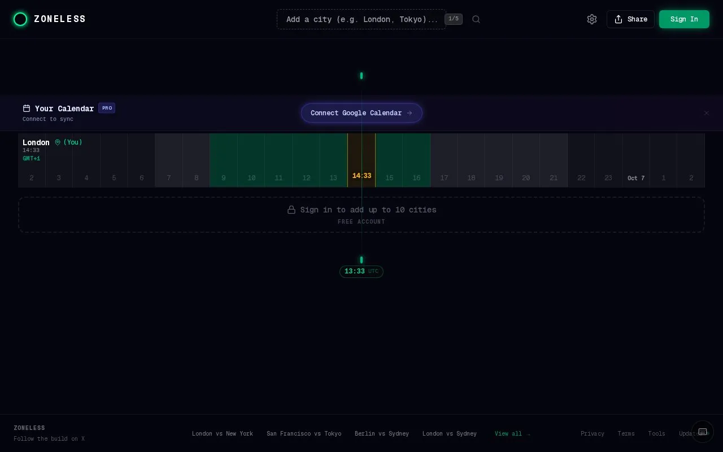Screen dimensions: 723x452
Task: Select hour 16 in London timeline
Action: [x=416, y=160]
